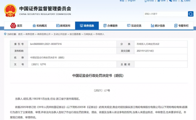This screenshot has height=120, width=196.
Task: Click the name value 中国证监会行政处罚决定书（胡侃）in table
Action: [x=47, y=57]
